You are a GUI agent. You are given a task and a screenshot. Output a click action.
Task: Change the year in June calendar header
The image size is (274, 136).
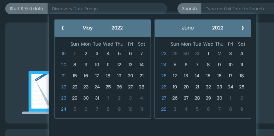218,28
